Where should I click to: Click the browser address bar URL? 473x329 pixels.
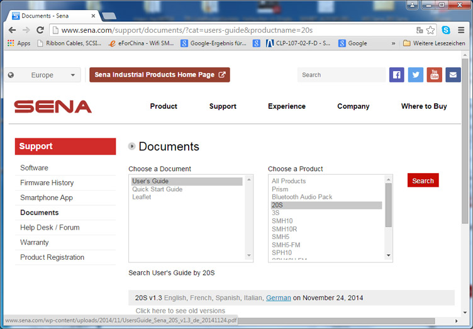(187, 30)
